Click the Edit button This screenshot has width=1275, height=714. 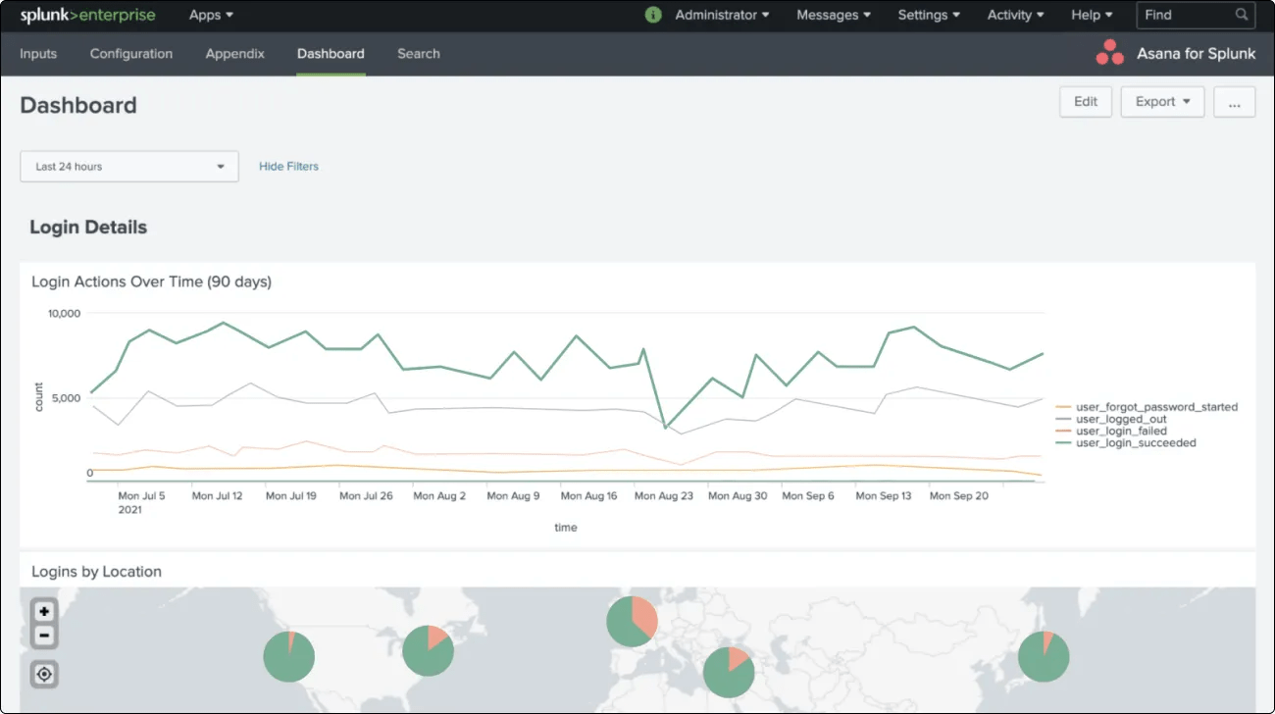[1085, 101]
